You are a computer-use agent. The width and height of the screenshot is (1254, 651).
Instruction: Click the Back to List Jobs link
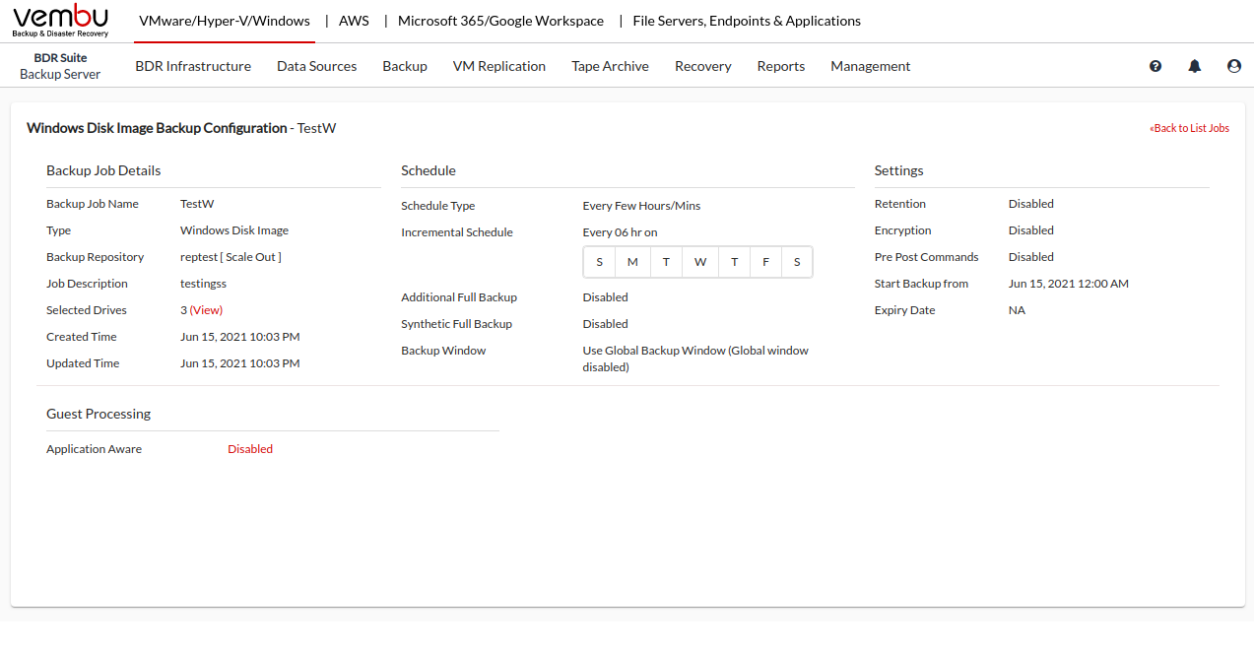1190,128
